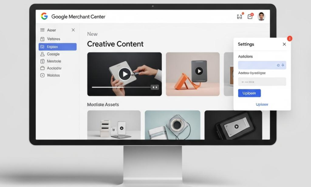The width and height of the screenshot is (311, 187).
Task: Play the dark asset thumbnail with device
Action: pos(236,127)
